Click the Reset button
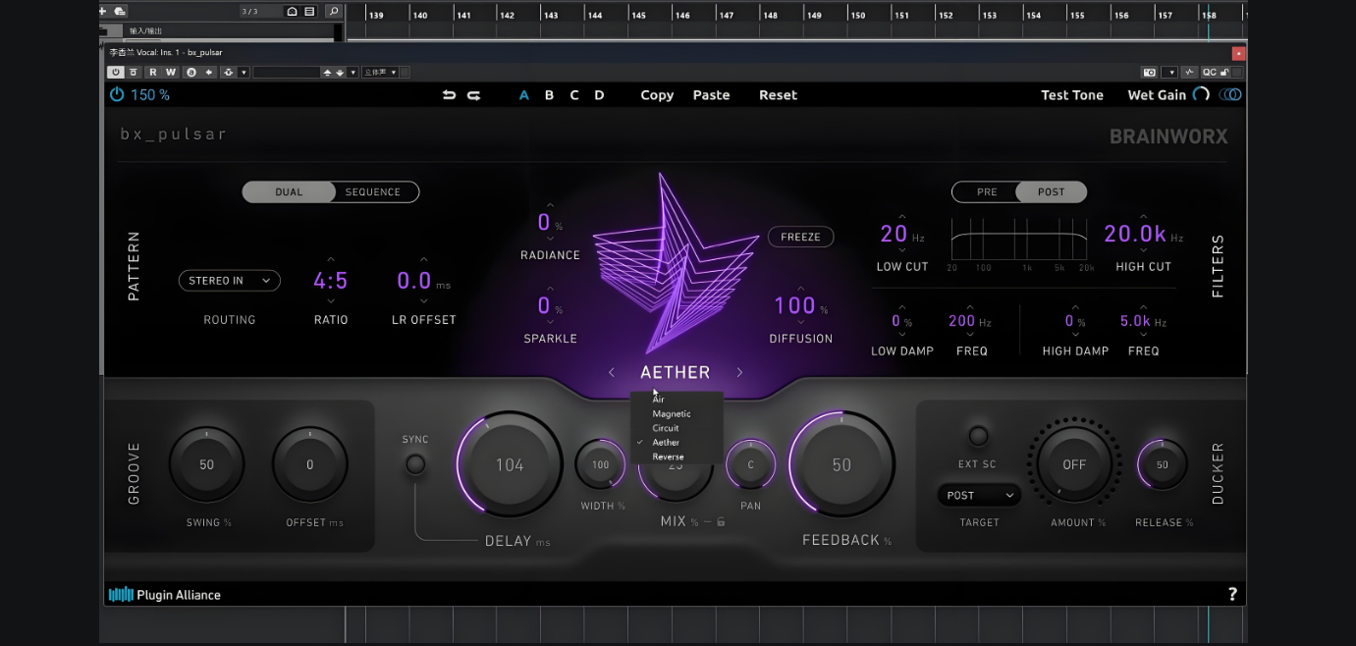The width and height of the screenshot is (1356, 646). coord(778,95)
